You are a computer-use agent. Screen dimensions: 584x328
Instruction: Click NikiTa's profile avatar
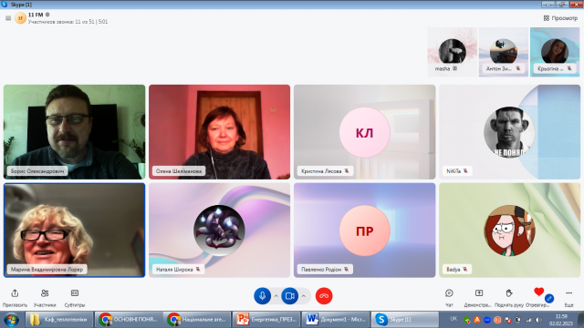pos(509,132)
